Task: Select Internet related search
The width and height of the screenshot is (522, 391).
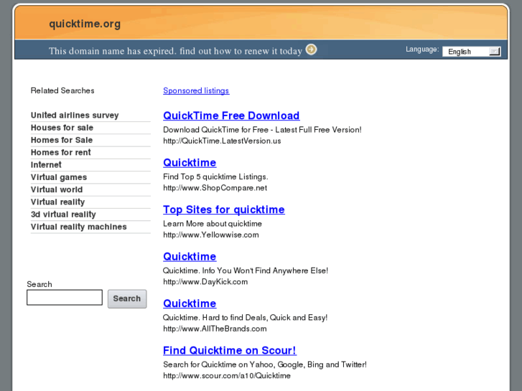Action: click(x=46, y=165)
